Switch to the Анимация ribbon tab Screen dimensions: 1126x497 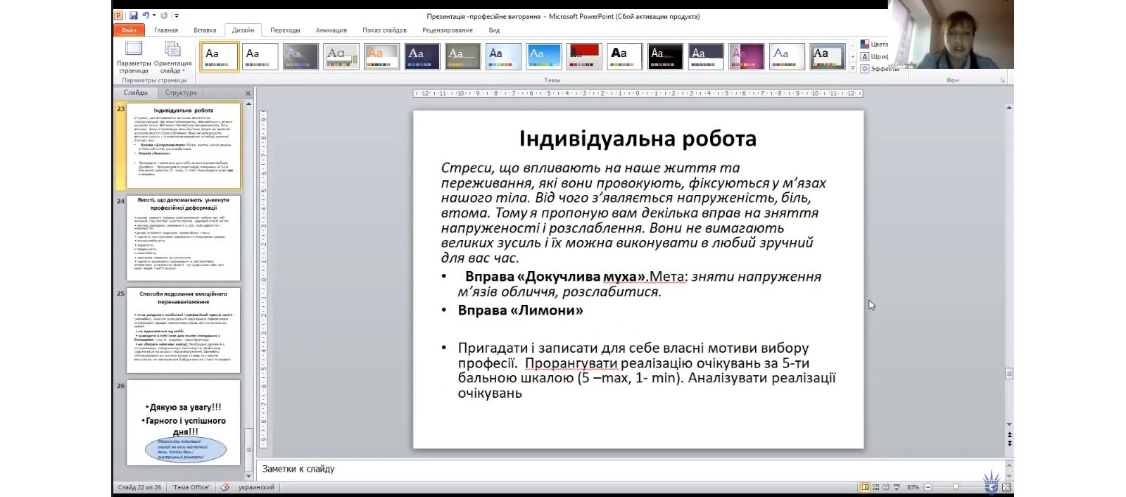(331, 30)
